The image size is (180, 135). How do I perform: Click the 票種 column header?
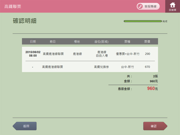(x=127, y=41)
